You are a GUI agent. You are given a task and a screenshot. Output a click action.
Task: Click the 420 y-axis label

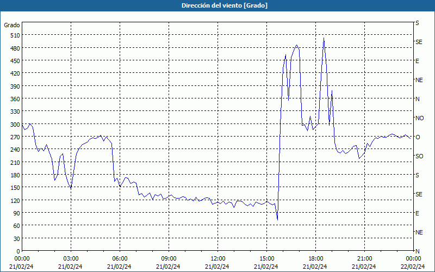(x=15, y=73)
